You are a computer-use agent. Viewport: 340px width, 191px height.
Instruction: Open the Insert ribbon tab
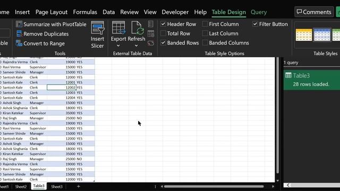pyautogui.click(x=22, y=12)
